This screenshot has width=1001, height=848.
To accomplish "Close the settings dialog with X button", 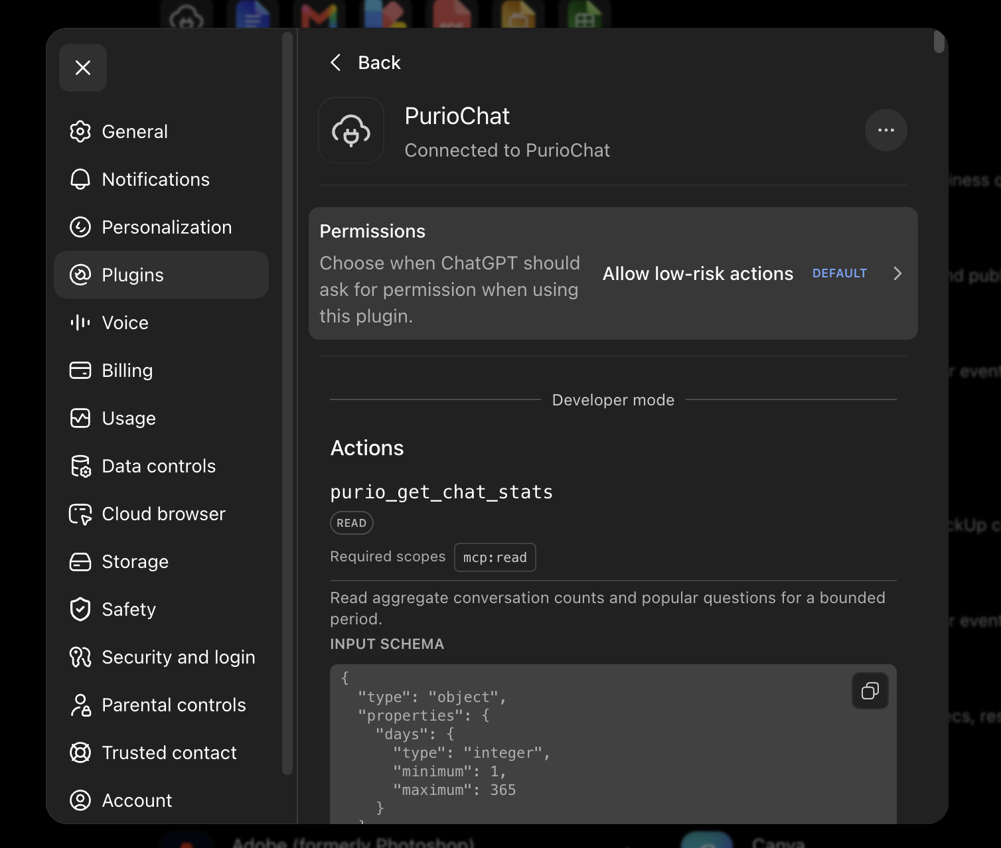I will pyautogui.click(x=83, y=68).
